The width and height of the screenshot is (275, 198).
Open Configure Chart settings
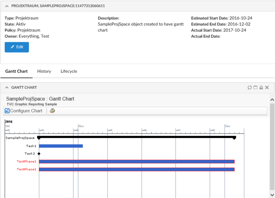(26, 111)
